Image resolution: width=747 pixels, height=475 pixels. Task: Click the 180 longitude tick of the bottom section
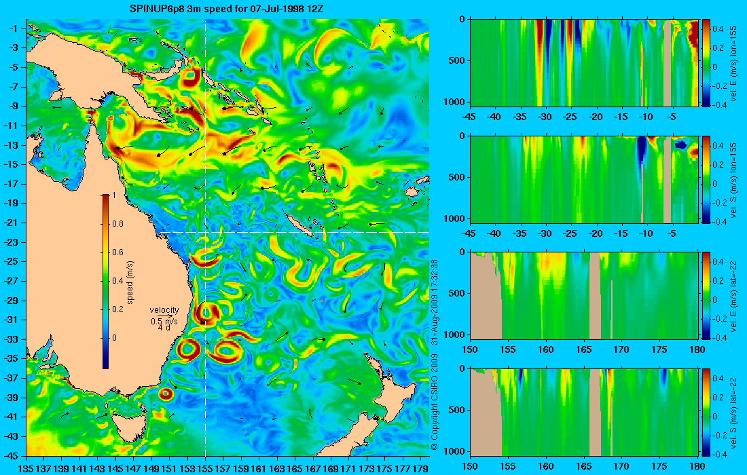(697, 466)
